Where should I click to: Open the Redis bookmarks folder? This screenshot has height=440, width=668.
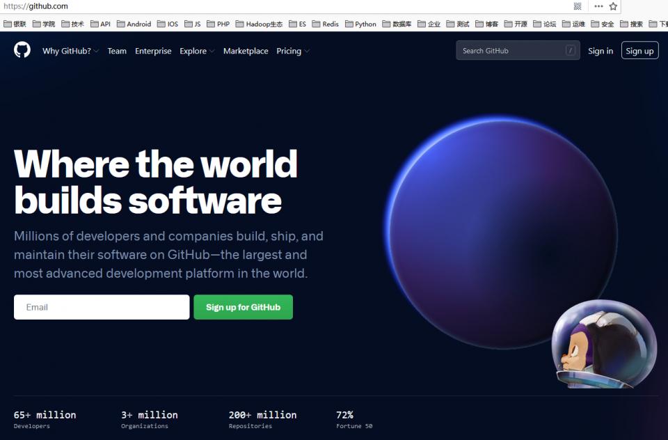point(325,24)
